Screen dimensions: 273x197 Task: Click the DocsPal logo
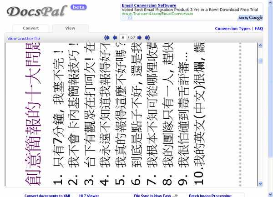click(x=37, y=11)
